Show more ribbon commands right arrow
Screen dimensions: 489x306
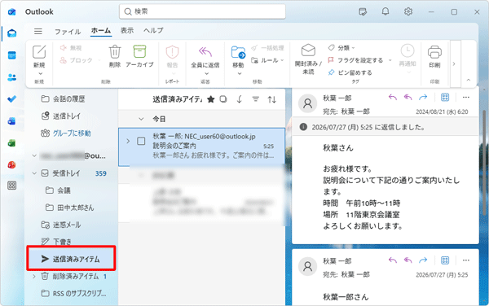[x=454, y=63]
